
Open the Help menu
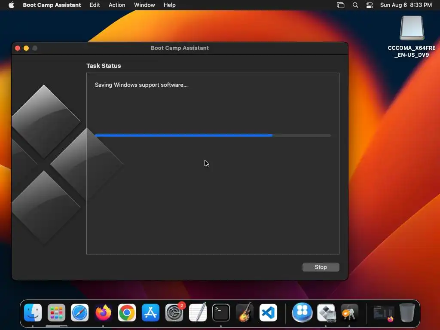click(x=169, y=5)
